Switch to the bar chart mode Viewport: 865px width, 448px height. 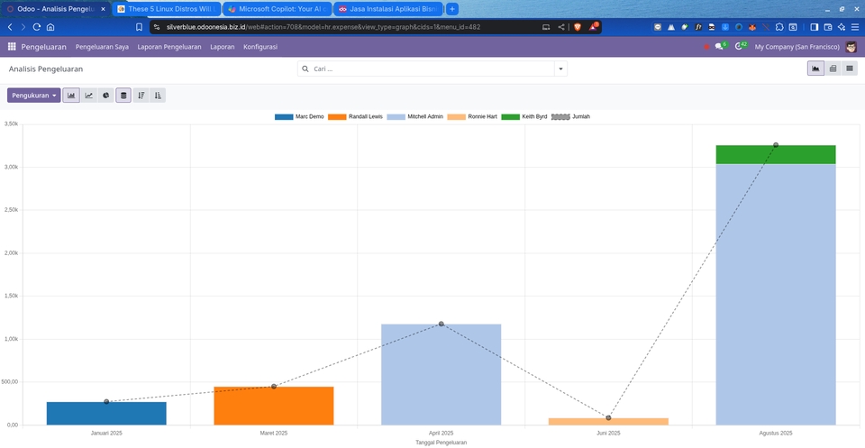coord(71,95)
